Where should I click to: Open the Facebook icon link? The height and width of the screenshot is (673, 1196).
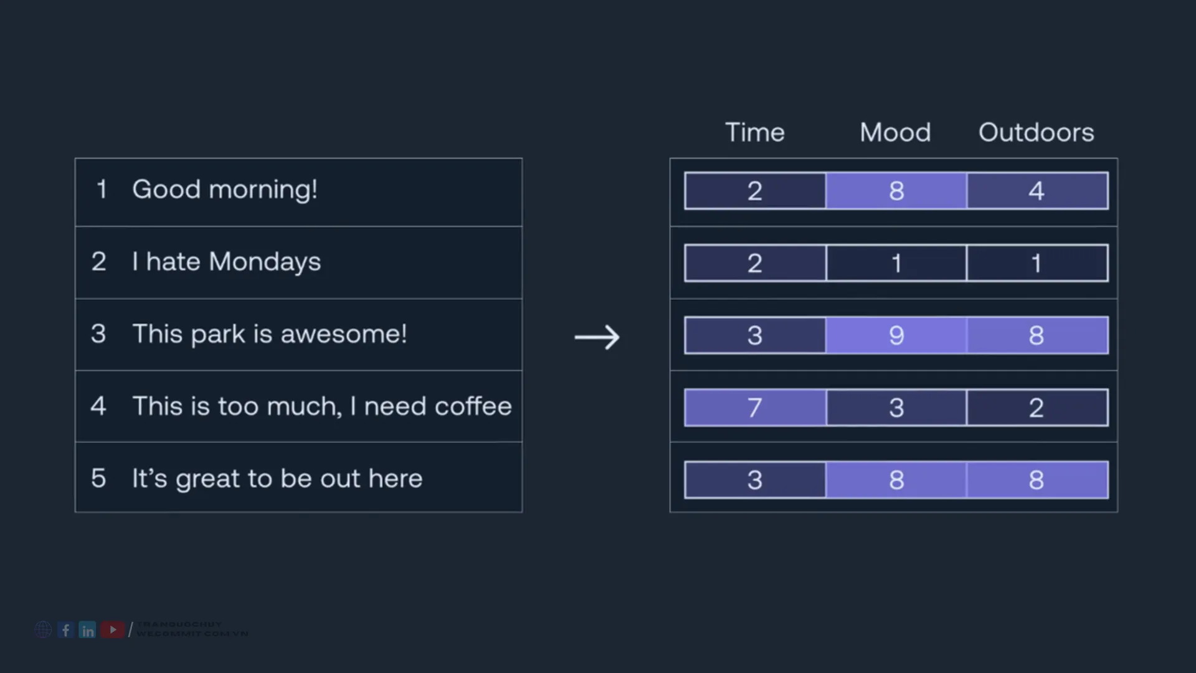pyautogui.click(x=66, y=630)
